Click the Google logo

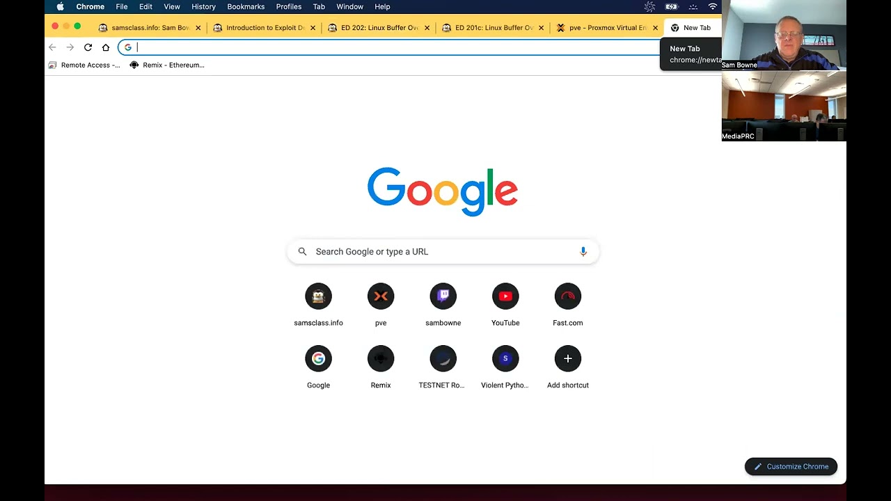tap(443, 191)
